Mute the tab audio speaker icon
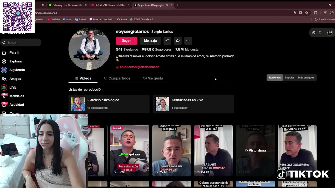Image resolution: width=335 pixels, height=188 pixels. (167, 5)
